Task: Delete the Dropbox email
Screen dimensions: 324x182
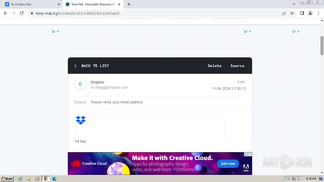Action: [x=215, y=66]
